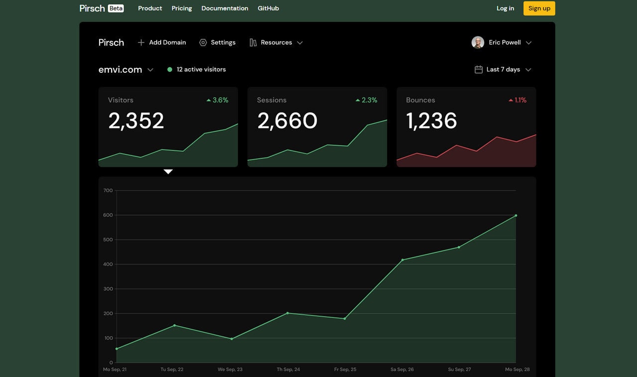Image resolution: width=637 pixels, height=377 pixels.
Task: Click the yellow Sign up button
Action: tap(539, 8)
